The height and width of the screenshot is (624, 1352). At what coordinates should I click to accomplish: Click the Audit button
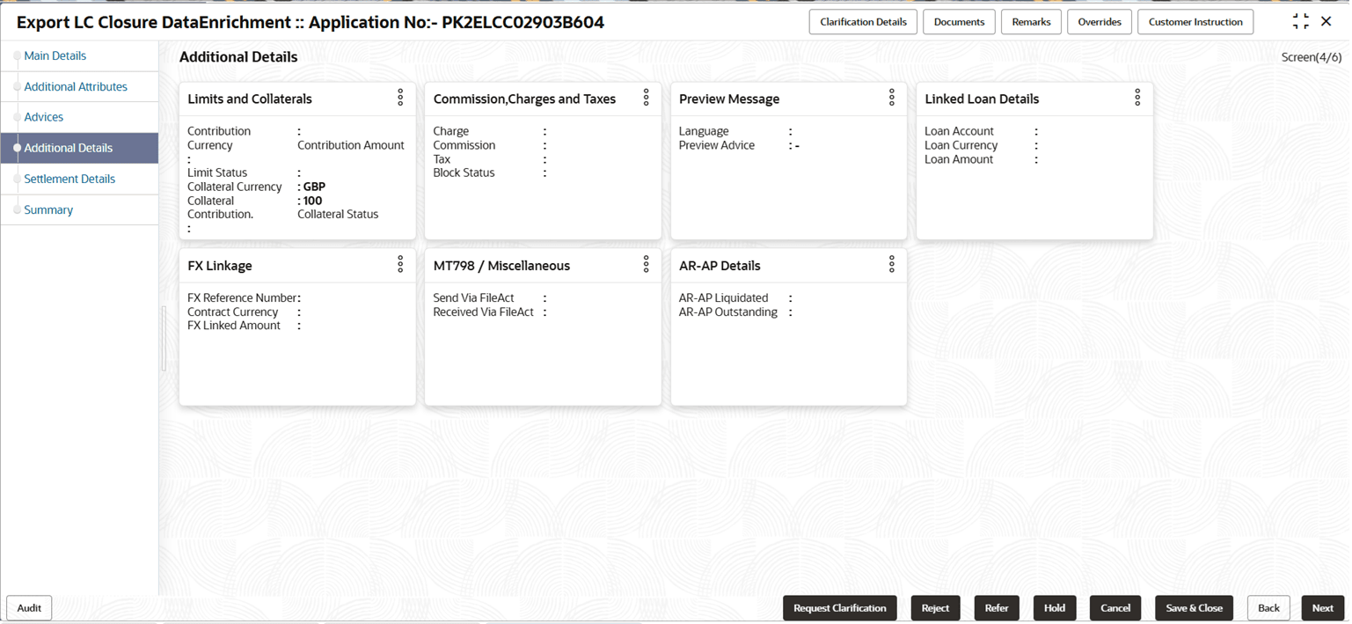click(x=29, y=608)
